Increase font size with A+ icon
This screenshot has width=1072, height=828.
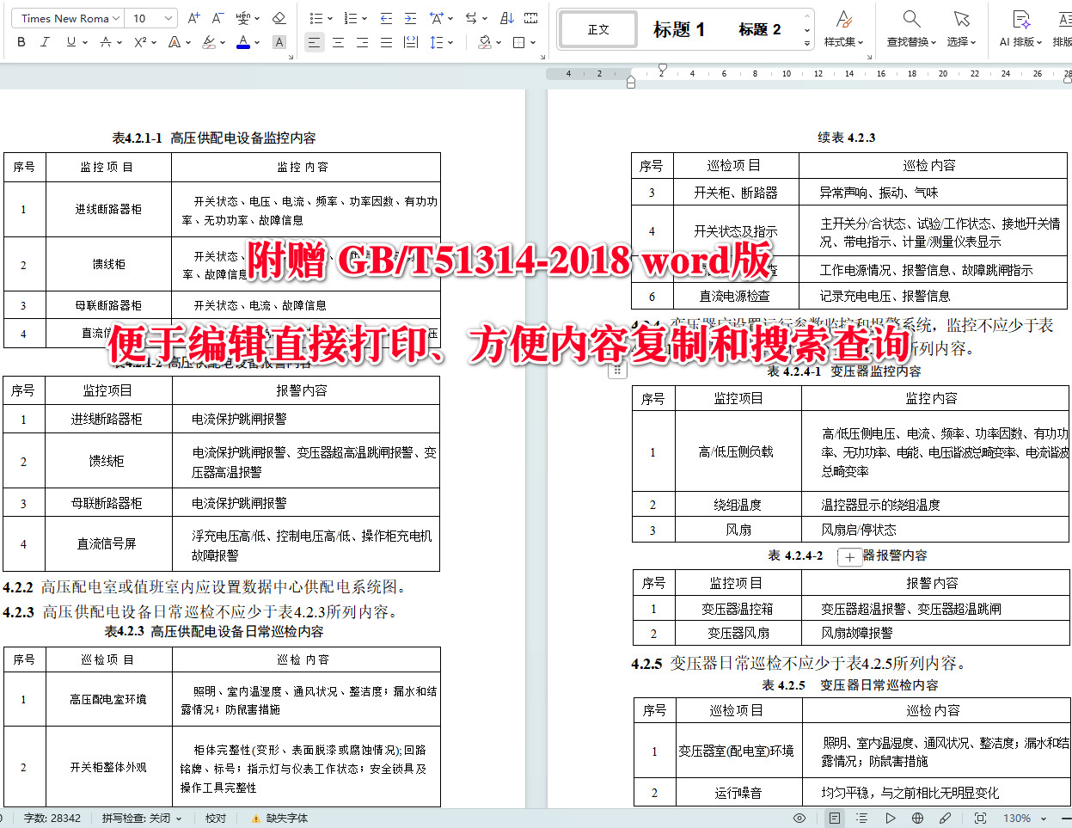(193, 18)
